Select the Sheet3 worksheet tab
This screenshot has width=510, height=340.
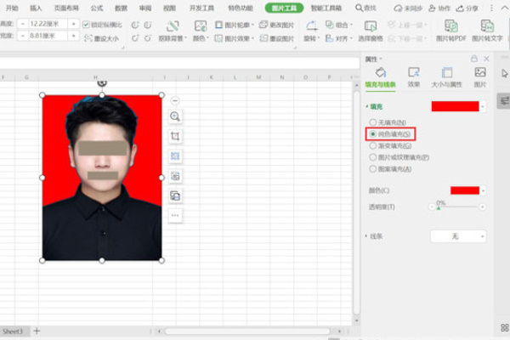coord(13,331)
